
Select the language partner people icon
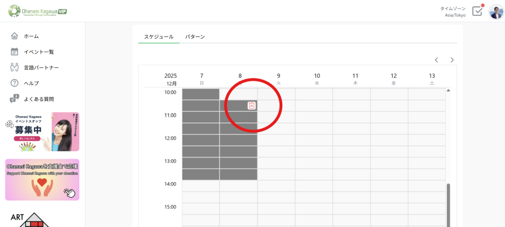(x=14, y=67)
